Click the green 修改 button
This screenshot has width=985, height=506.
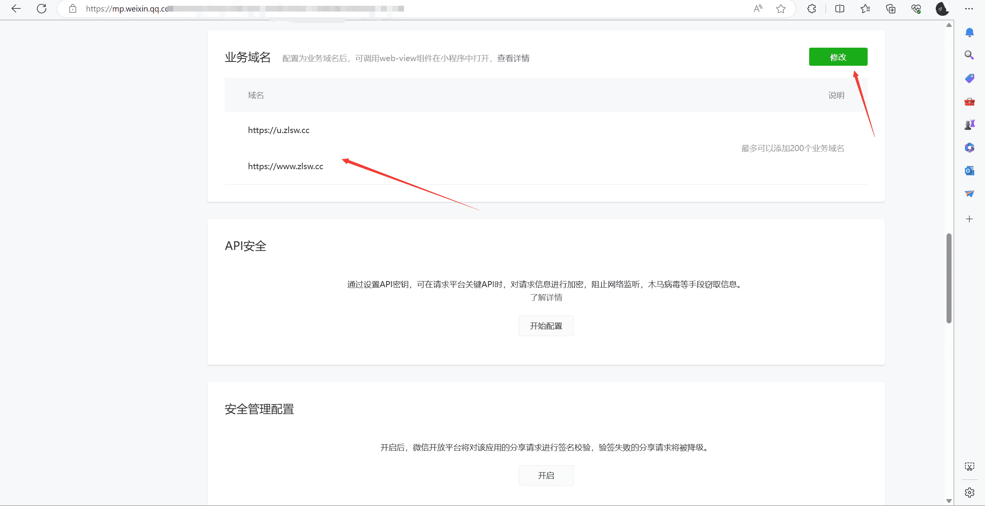click(x=838, y=57)
